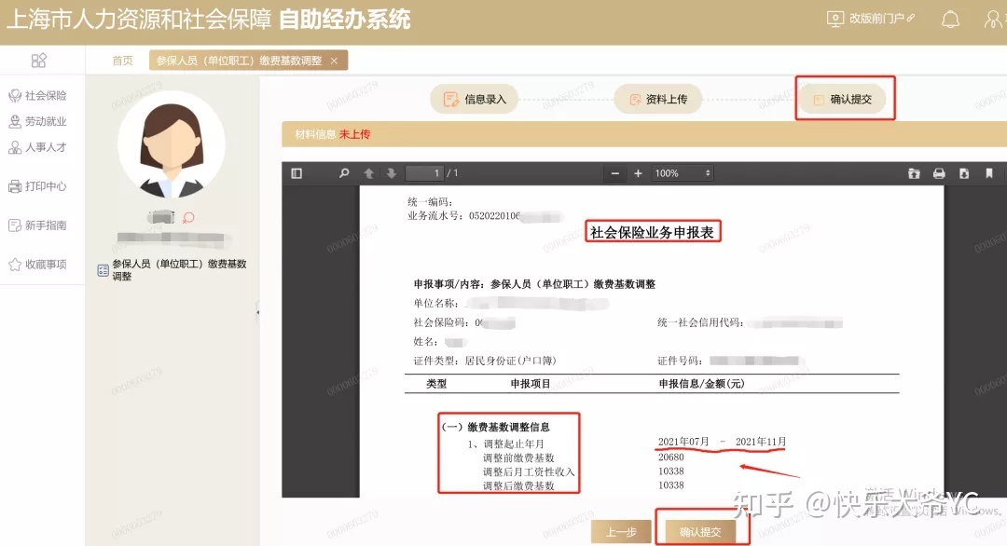
Task: Click the 申报信息/金额(元) column header
Action: [x=701, y=384]
